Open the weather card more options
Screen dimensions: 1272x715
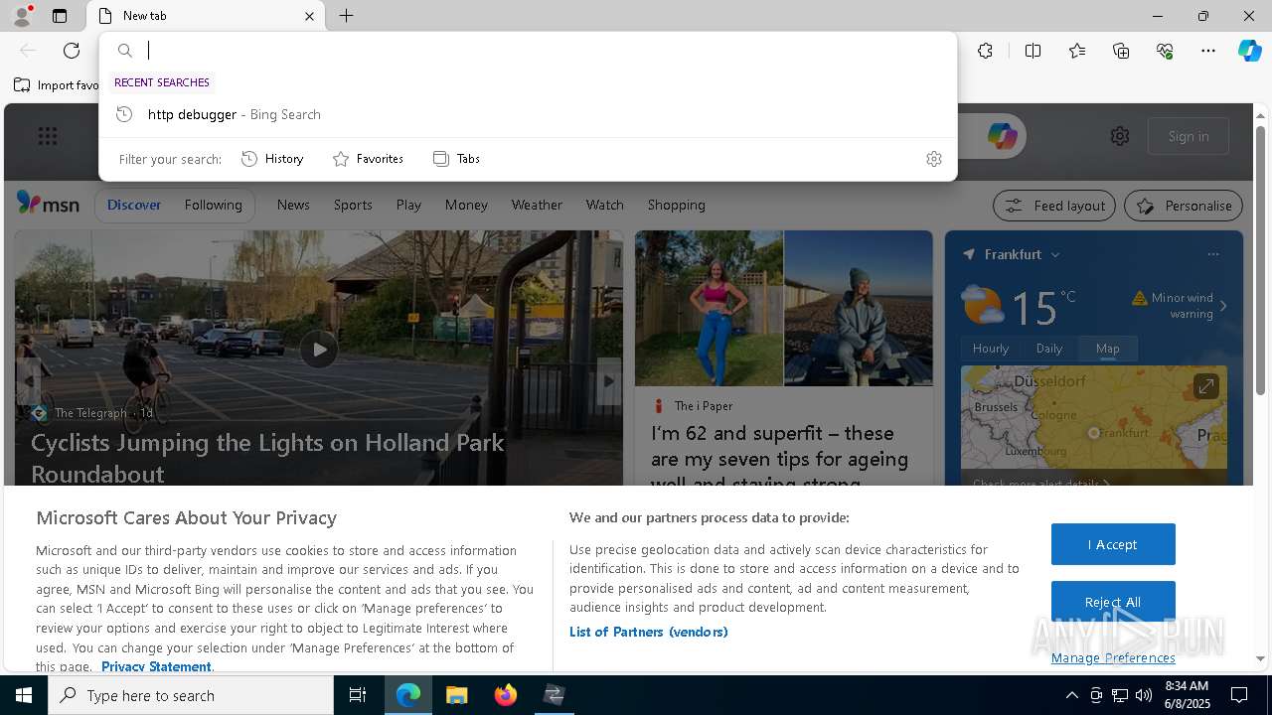tap(1212, 254)
